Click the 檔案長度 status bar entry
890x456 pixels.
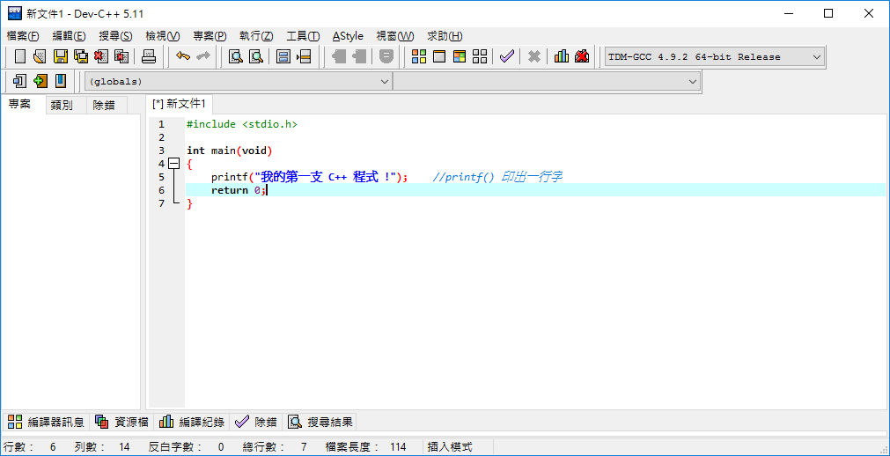coord(366,447)
